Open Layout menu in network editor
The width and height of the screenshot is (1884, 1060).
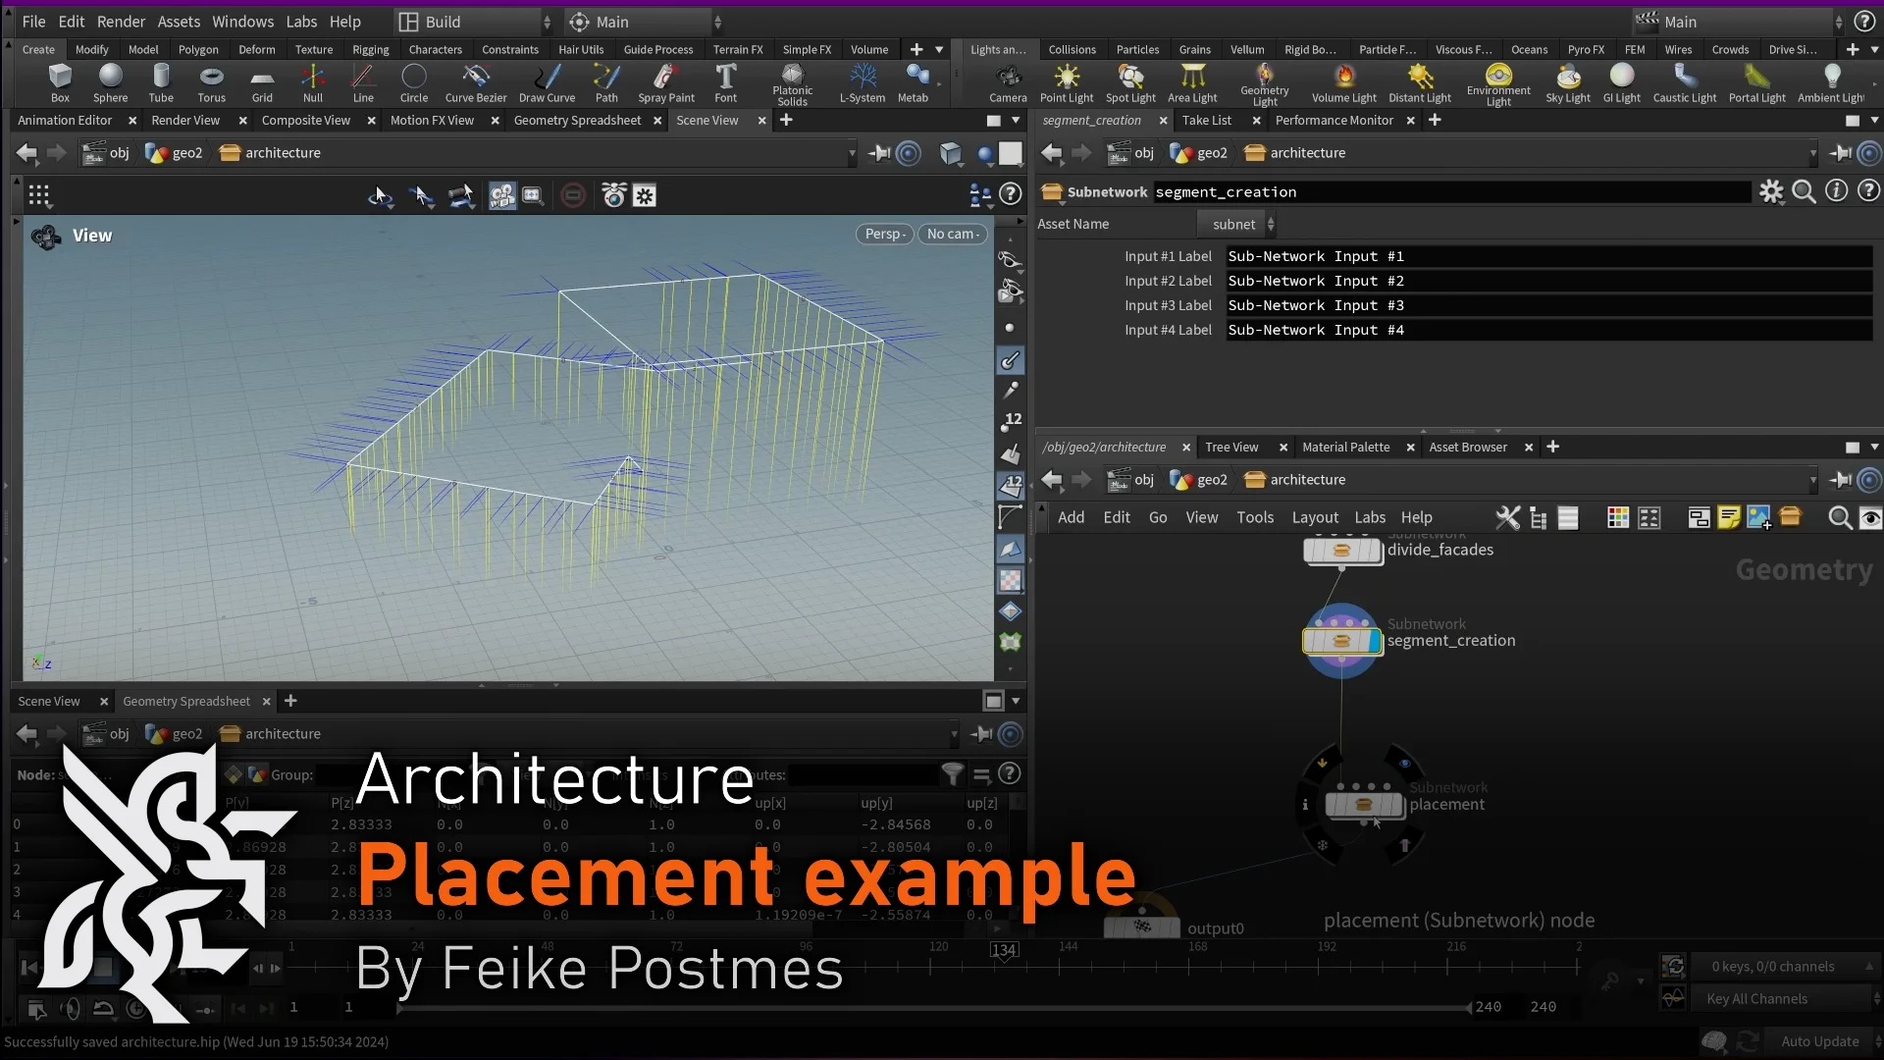[x=1314, y=517]
